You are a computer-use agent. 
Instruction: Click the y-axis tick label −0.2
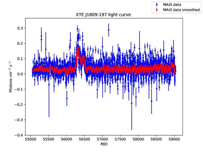[x=19, y=105]
